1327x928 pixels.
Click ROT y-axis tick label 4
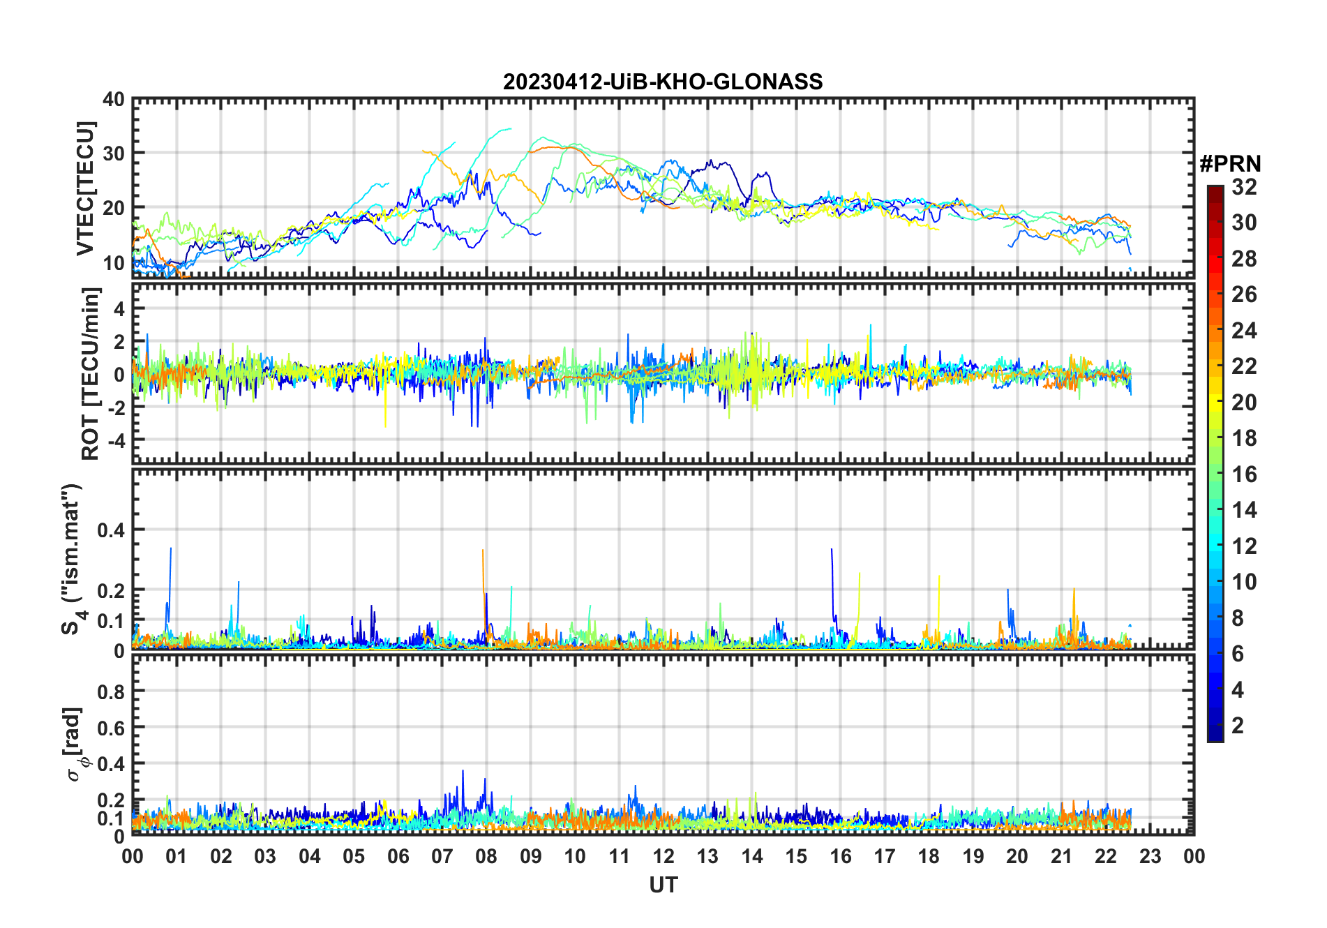120,309
